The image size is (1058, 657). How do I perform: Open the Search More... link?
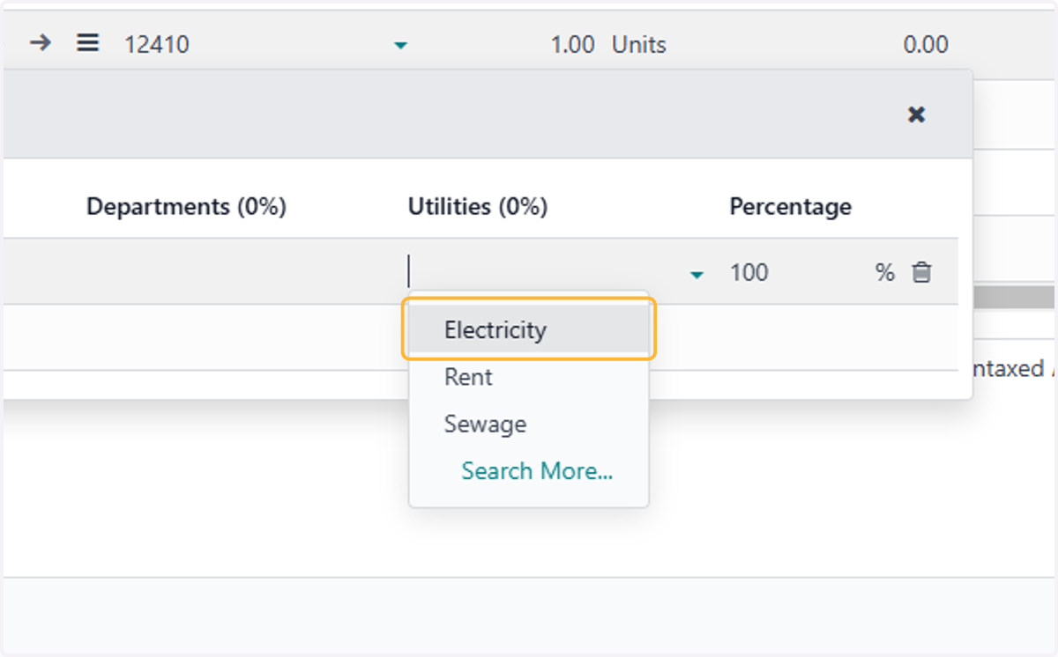(x=537, y=471)
